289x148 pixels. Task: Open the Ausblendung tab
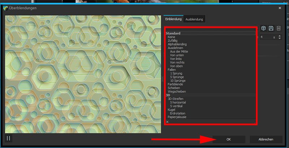pos(194,19)
